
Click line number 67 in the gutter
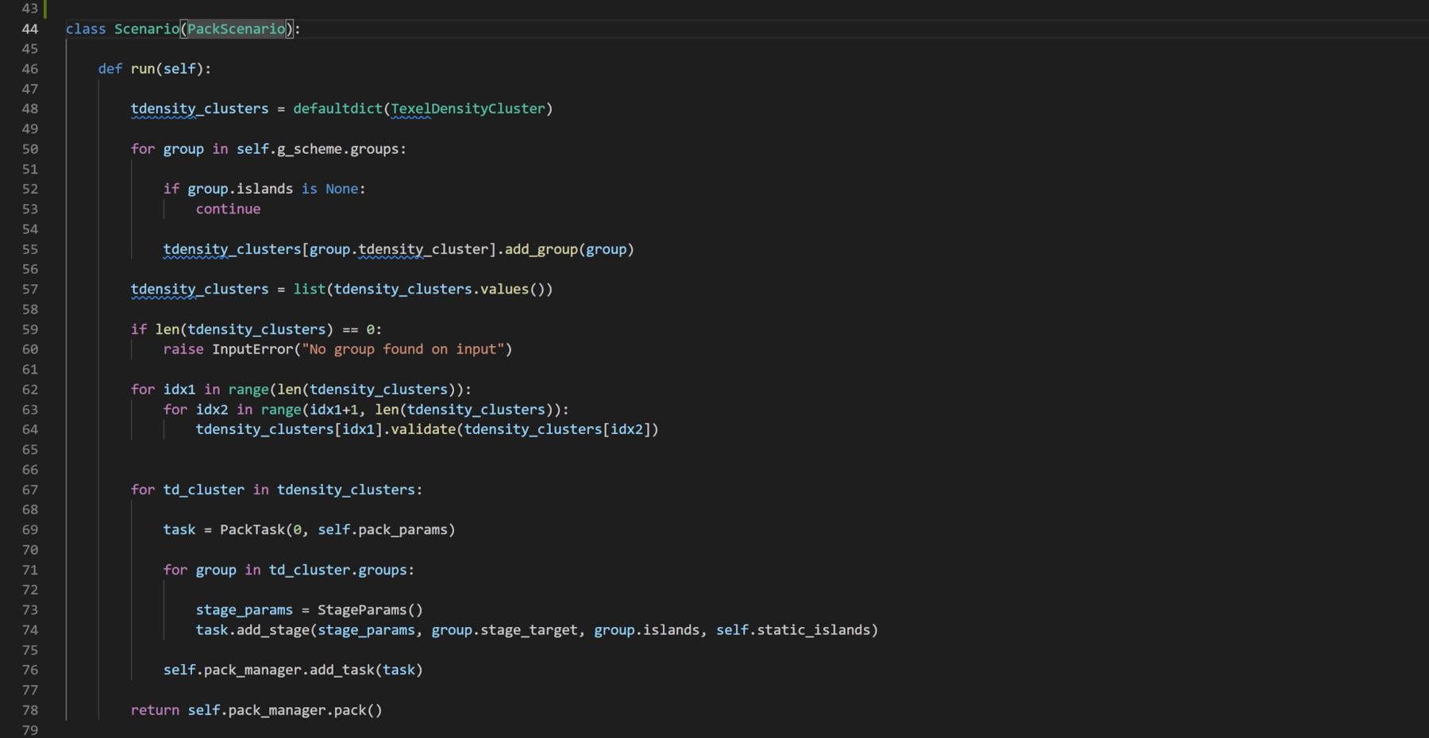(x=30, y=490)
